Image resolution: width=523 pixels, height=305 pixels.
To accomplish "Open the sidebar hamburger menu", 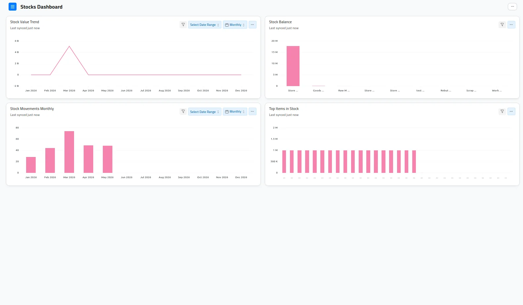I will point(13,7).
